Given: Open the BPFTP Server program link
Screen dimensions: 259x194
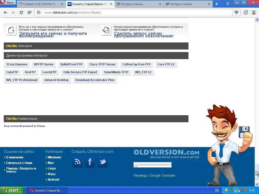Looking at the screenshot, I should tap(44, 64).
